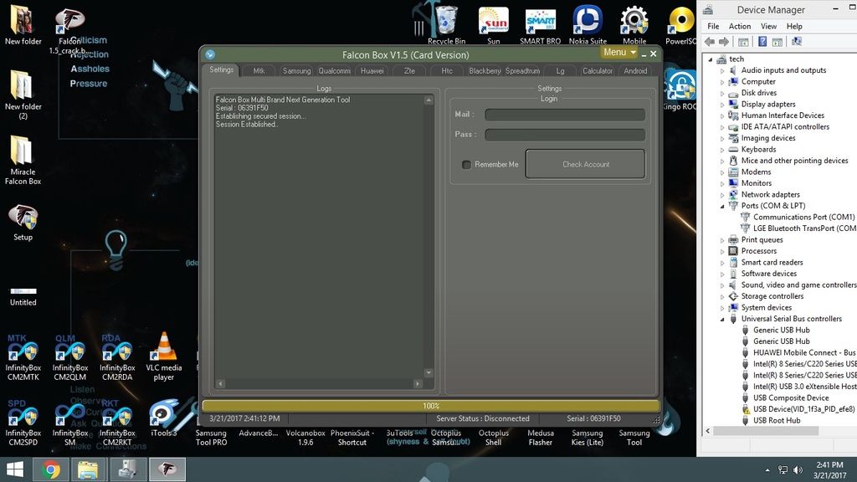
Task: Select the USB Composite Device entry
Action: click(x=790, y=397)
